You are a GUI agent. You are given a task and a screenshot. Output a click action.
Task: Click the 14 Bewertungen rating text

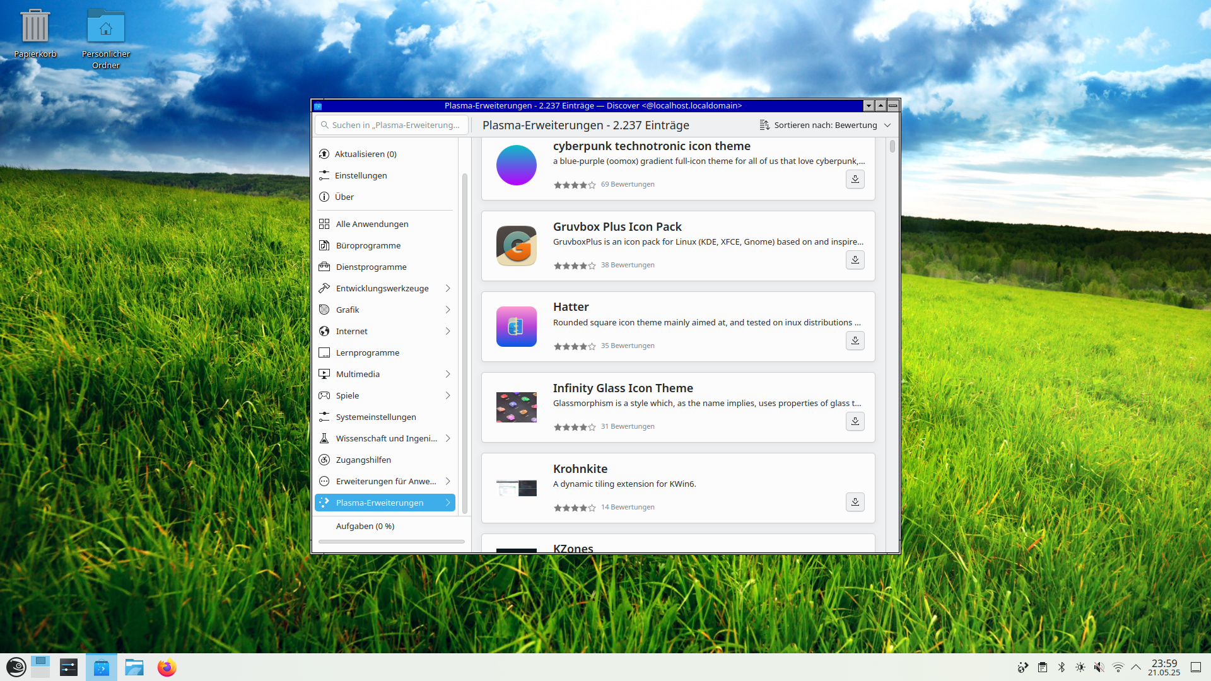tap(628, 507)
